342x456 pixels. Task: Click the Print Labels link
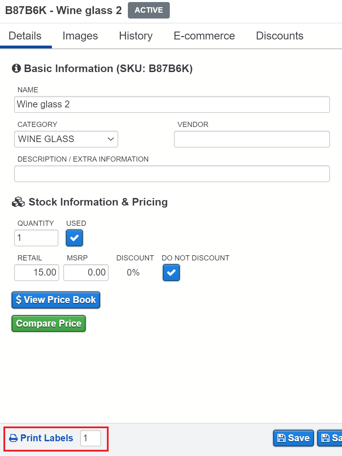pos(46,438)
